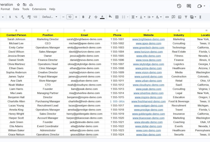Insert chart toolbar icon
Screen dimensions: 210x142
pyautogui.click(x=180, y=17)
